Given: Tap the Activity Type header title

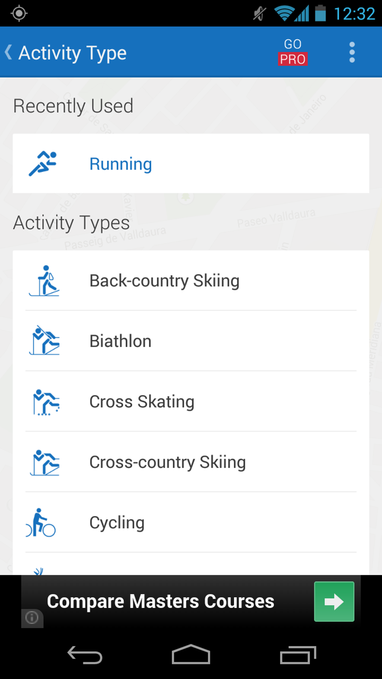Looking at the screenshot, I should (73, 53).
